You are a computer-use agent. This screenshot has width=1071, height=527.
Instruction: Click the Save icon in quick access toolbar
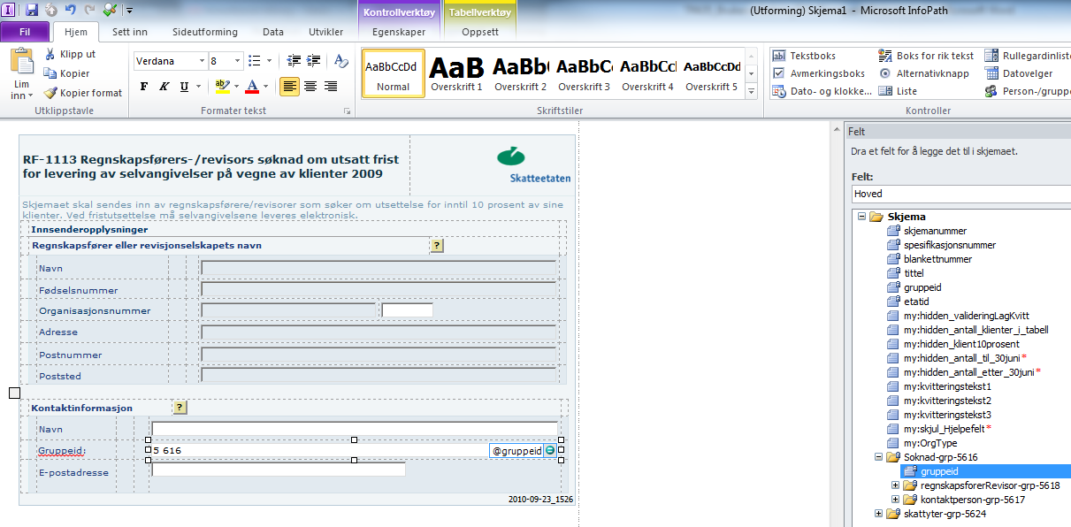click(32, 10)
